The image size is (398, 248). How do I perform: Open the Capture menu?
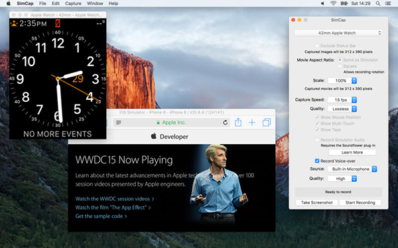(x=73, y=3)
